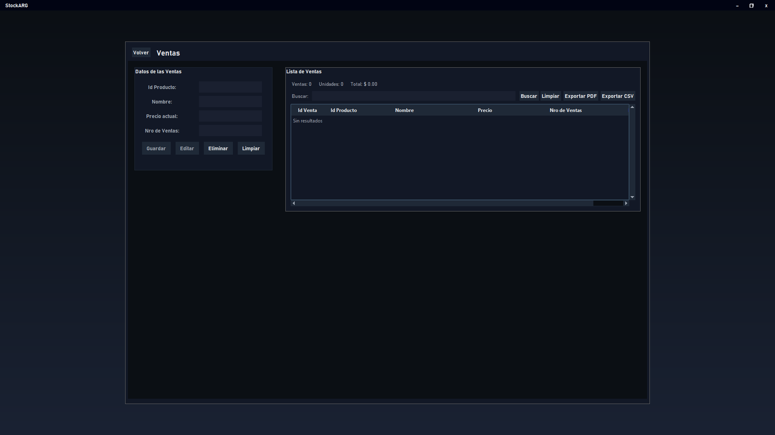
Task: Click the Nombre column header in the table
Action: coord(404,110)
